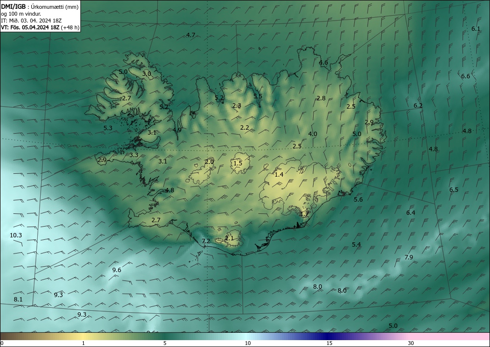The width and height of the screenshot is (490, 347).
Task: Select the 5.5 value in the north
Action: pyautogui.click(x=258, y=96)
